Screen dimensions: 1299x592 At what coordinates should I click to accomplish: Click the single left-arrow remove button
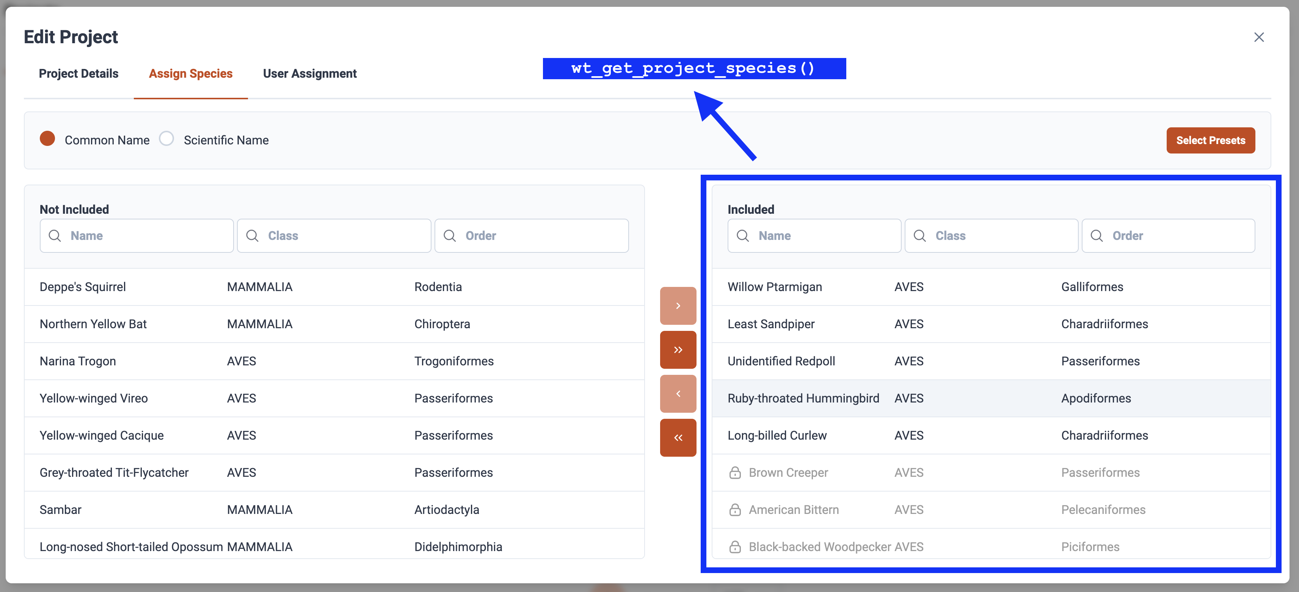click(x=678, y=393)
